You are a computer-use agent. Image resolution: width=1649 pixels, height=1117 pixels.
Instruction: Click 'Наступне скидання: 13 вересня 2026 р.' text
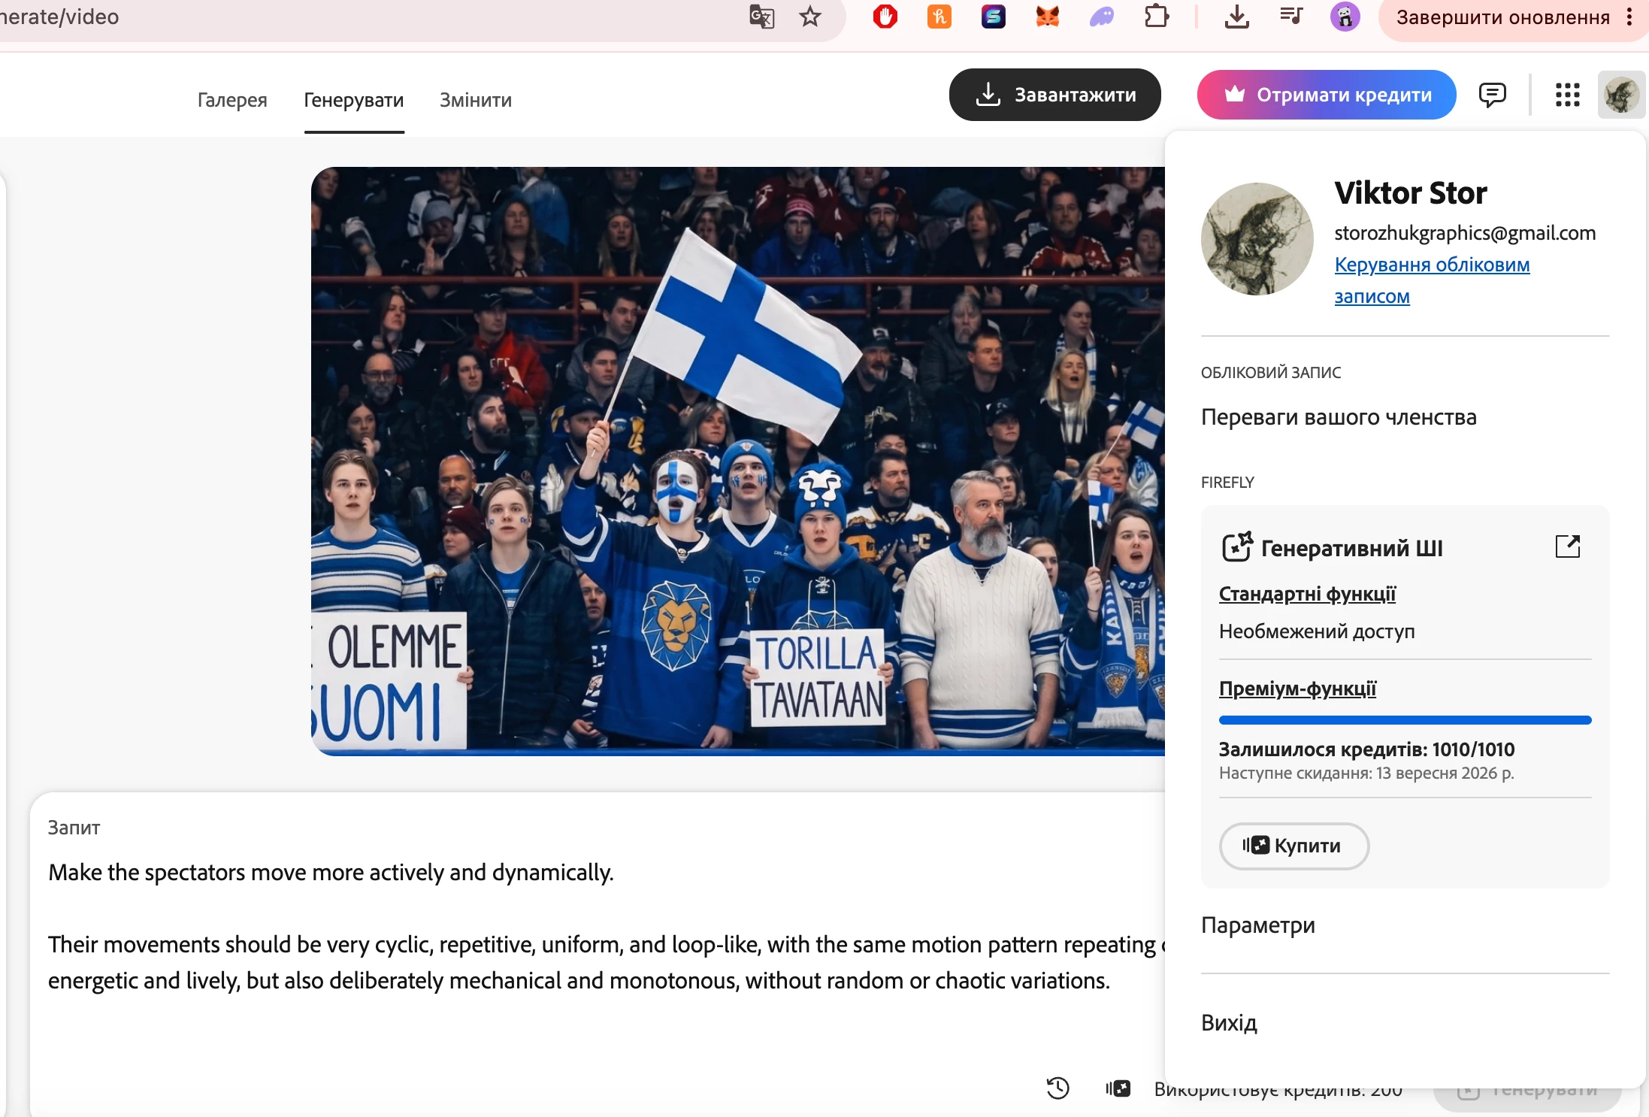(1366, 773)
